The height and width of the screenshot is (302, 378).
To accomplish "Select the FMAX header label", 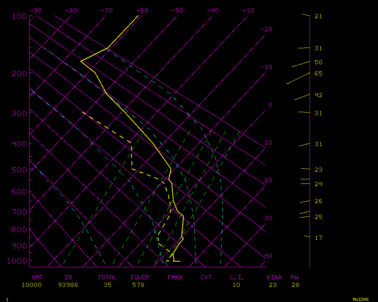I will coord(175,277).
